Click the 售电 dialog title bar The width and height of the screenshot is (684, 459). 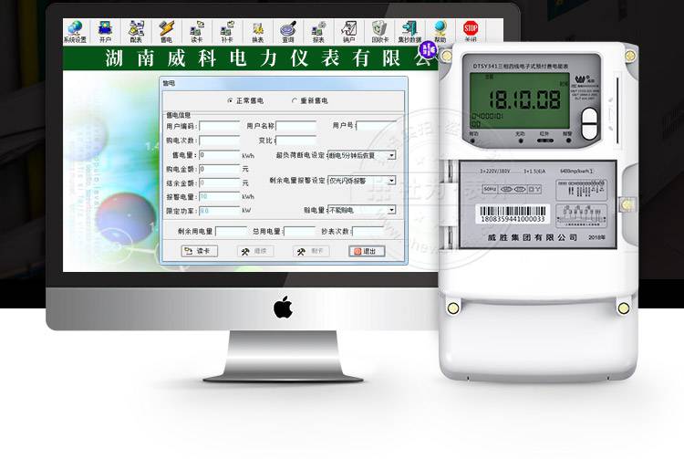tap(284, 83)
